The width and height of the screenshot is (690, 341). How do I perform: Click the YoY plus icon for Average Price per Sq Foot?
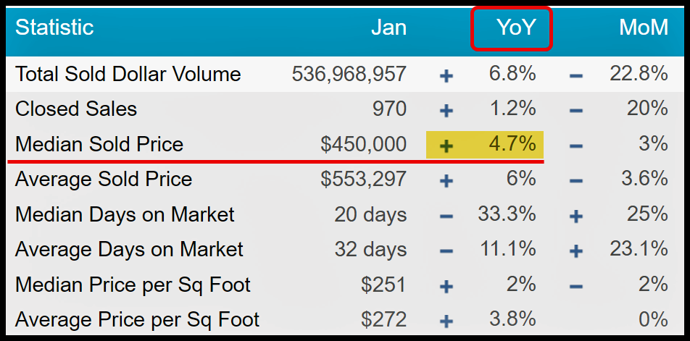(x=446, y=321)
